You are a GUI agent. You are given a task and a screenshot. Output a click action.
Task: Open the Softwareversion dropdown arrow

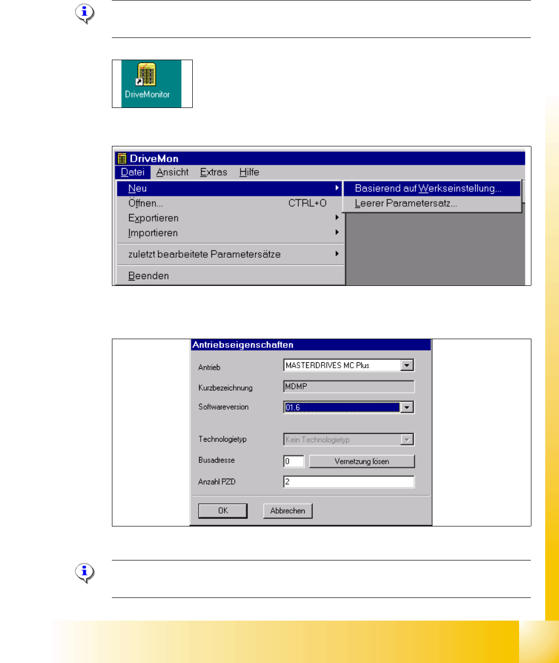pyautogui.click(x=407, y=407)
